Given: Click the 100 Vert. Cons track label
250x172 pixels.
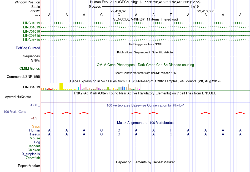Looking at the screenshot, I should click(x=15, y=112).
